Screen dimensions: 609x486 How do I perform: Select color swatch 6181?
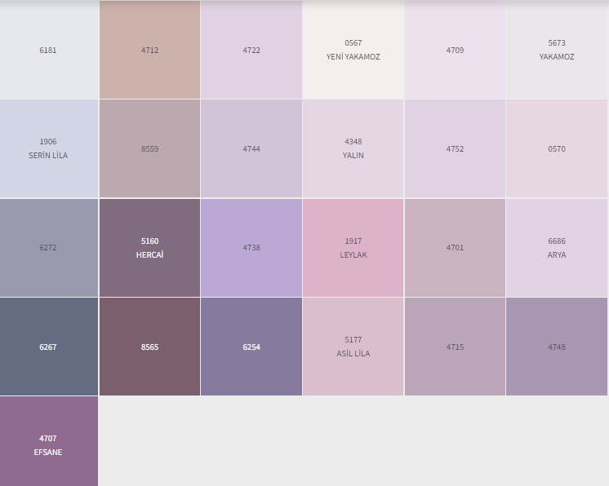pyautogui.click(x=49, y=50)
